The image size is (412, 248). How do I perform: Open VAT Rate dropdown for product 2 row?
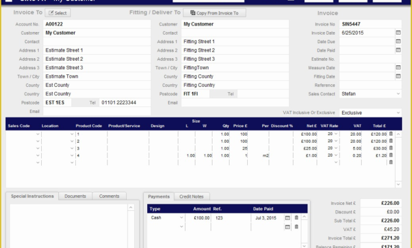tap(336, 141)
